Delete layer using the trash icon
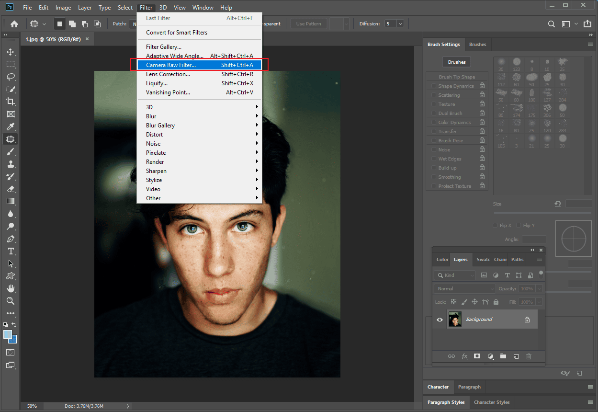This screenshot has width=598, height=412. pos(529,356)
